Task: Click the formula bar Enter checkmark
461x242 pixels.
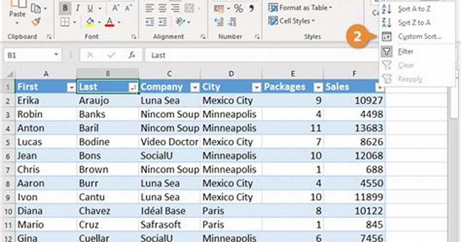Action: [x=111, y=55]
